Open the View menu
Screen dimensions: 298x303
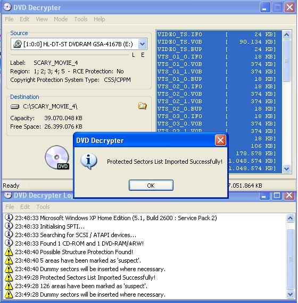click(42, 19)
